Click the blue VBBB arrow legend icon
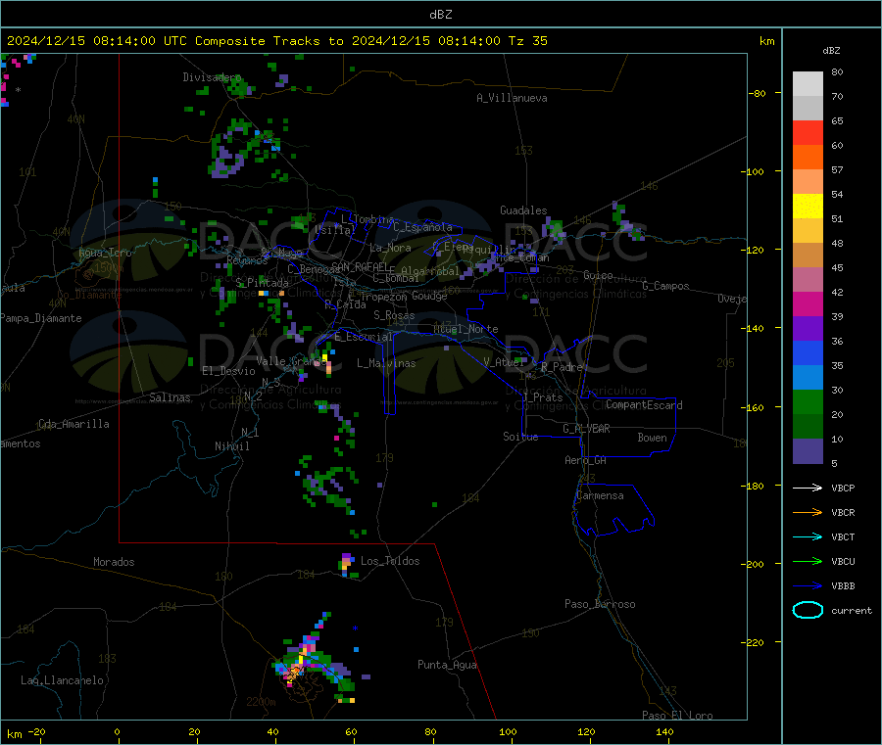The width and height of the screenshot is (882, 745). click(808, 586)
